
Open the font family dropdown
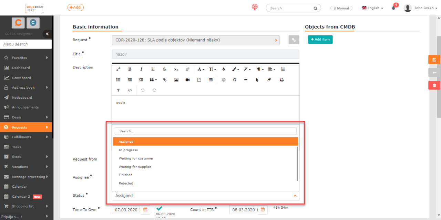coord(201,69)
